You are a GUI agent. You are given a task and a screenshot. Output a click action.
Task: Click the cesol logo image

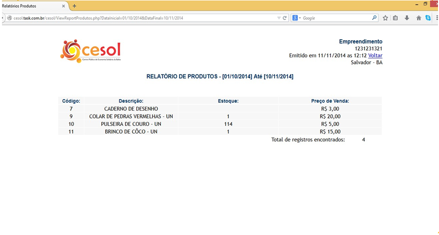coord(90,51)
